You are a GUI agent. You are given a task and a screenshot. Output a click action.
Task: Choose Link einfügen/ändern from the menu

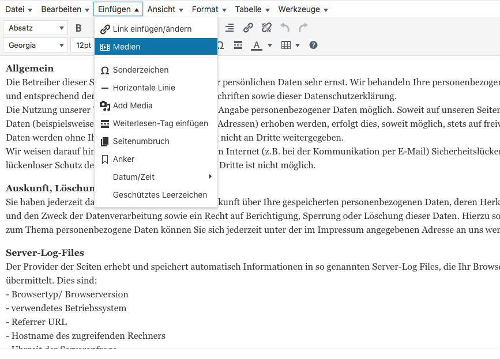point(156,29)
